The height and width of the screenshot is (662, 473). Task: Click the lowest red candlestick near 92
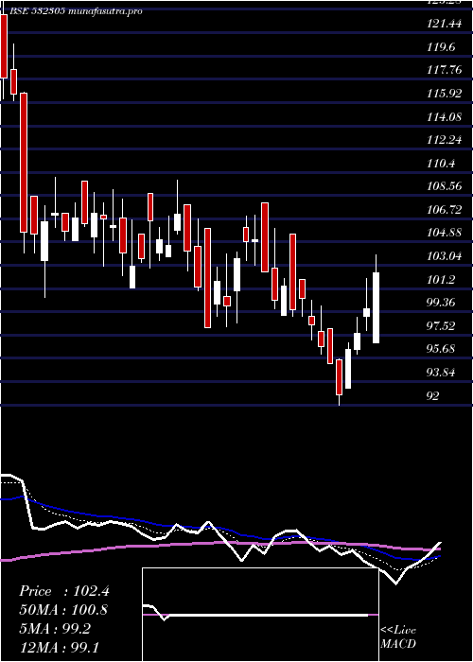339,377
